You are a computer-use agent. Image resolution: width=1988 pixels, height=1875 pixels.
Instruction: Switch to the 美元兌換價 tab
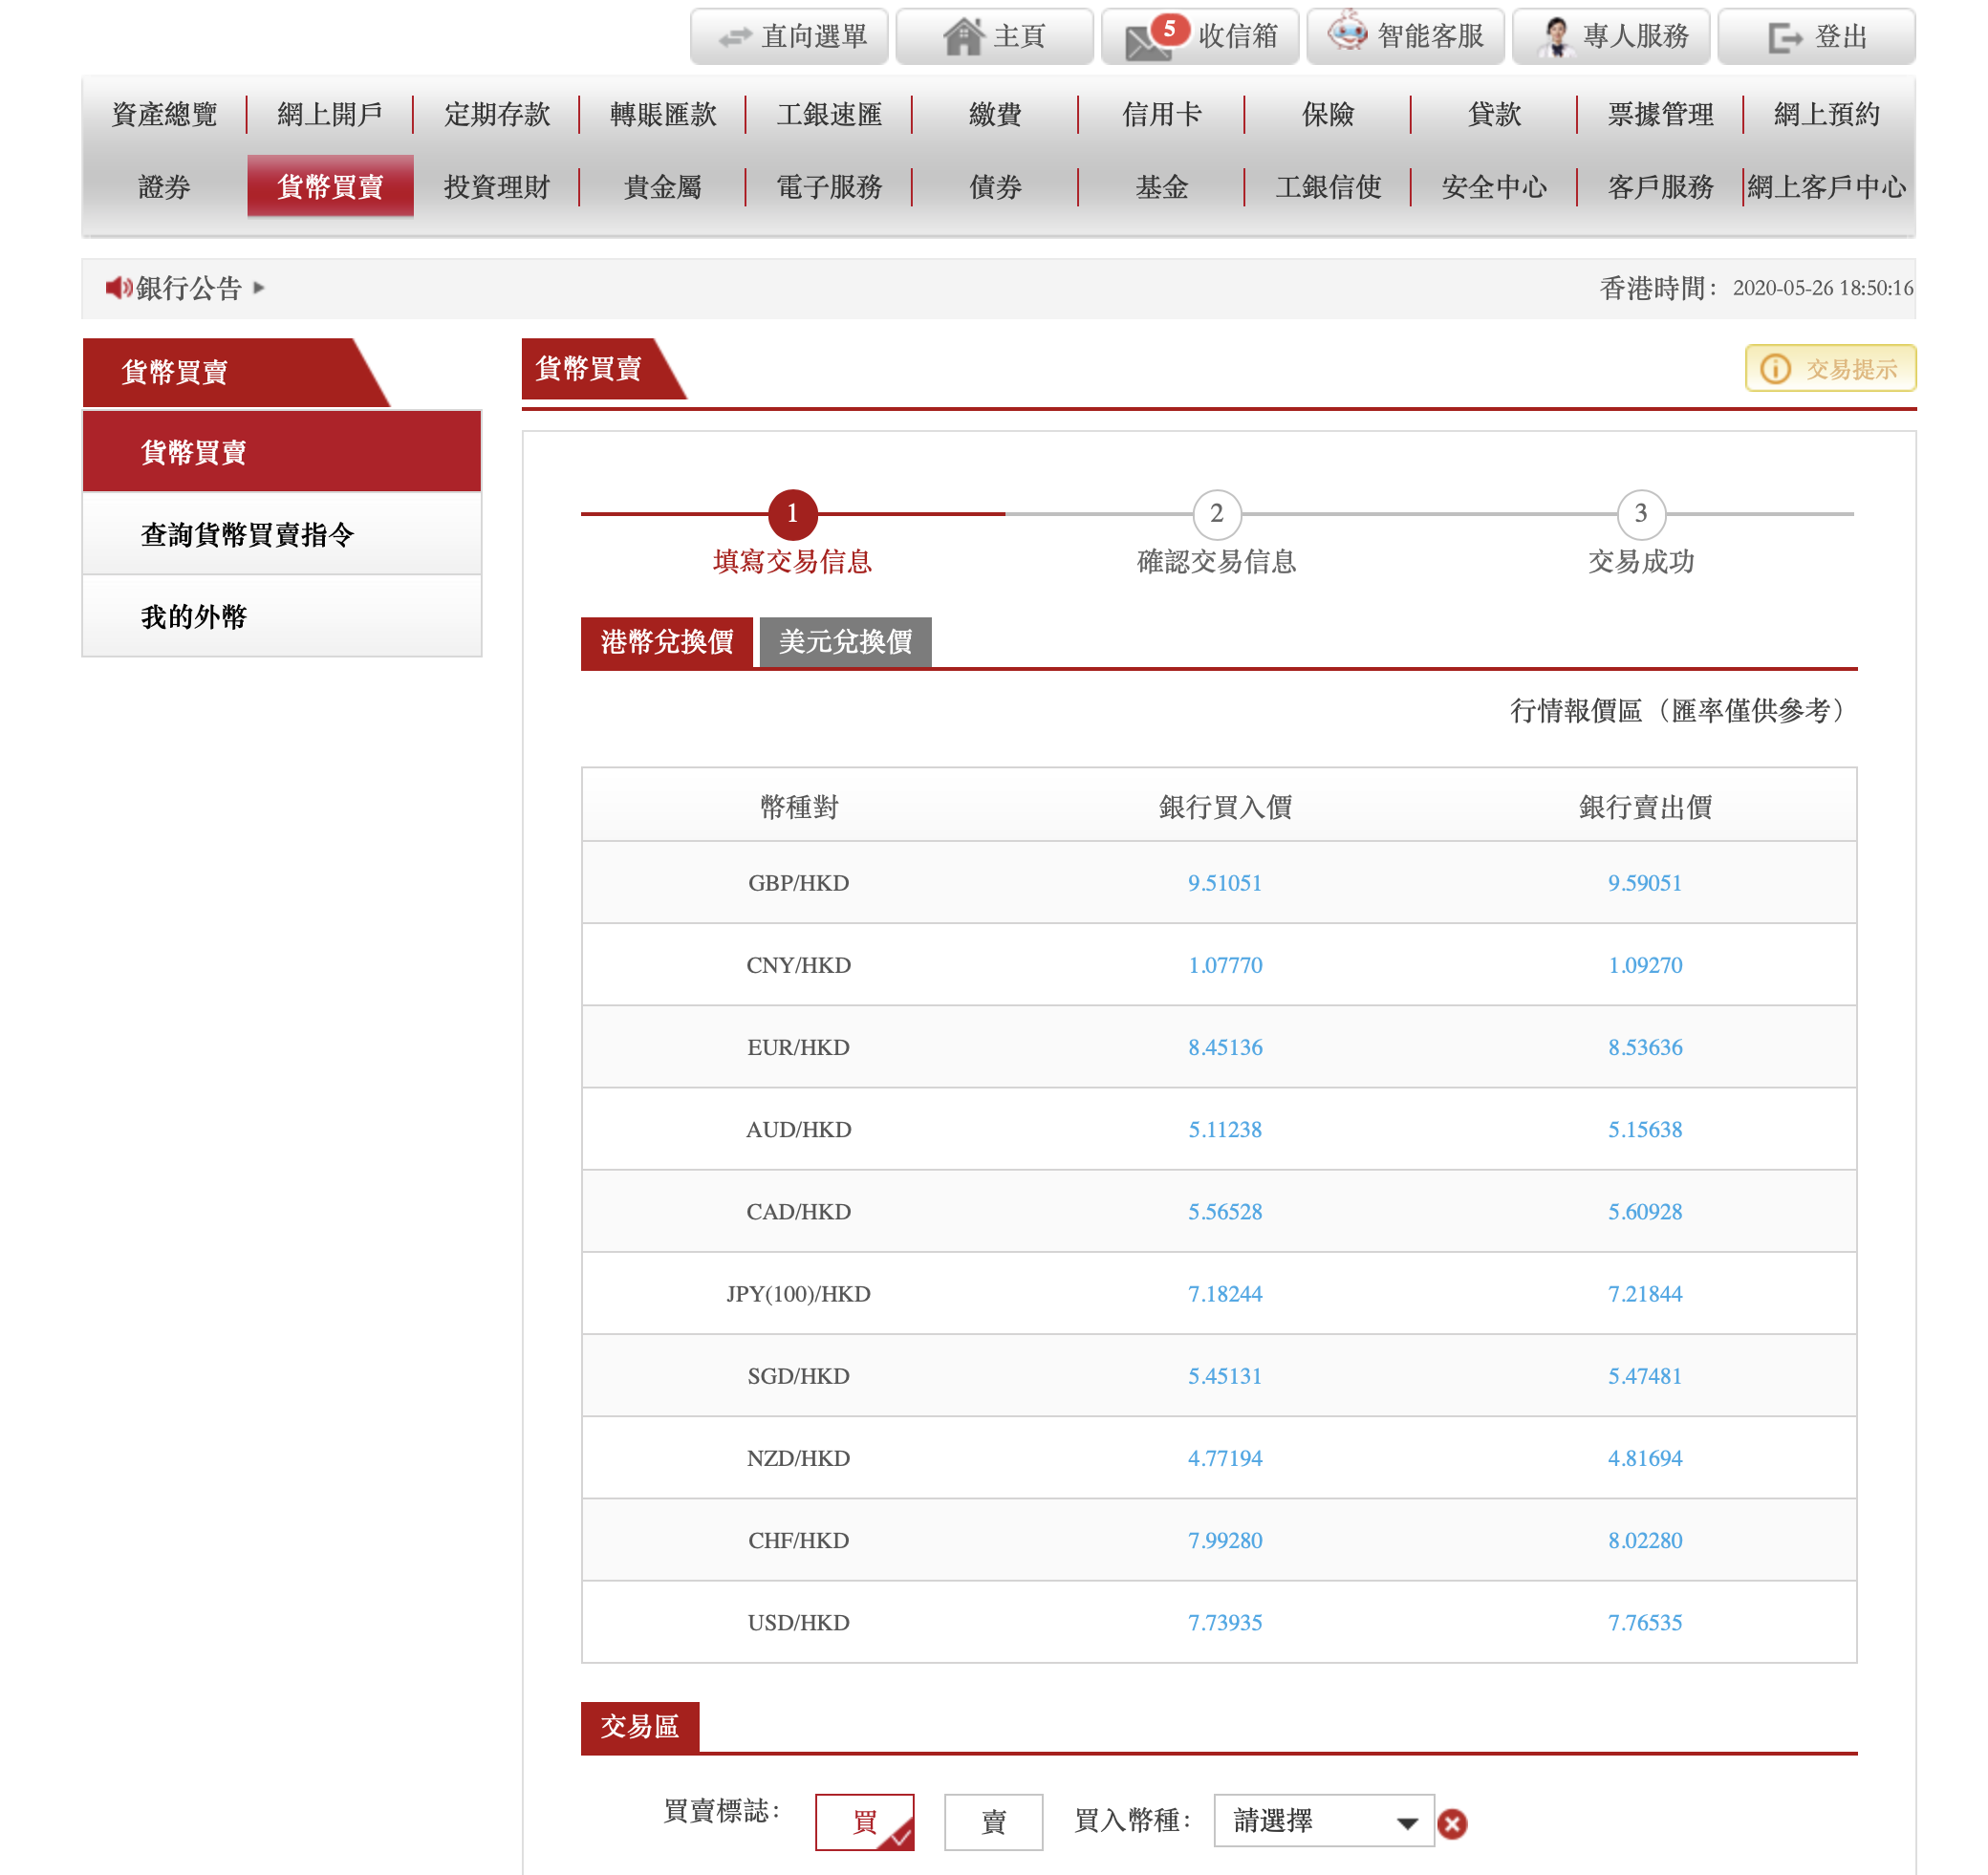(x=845, y=642)
